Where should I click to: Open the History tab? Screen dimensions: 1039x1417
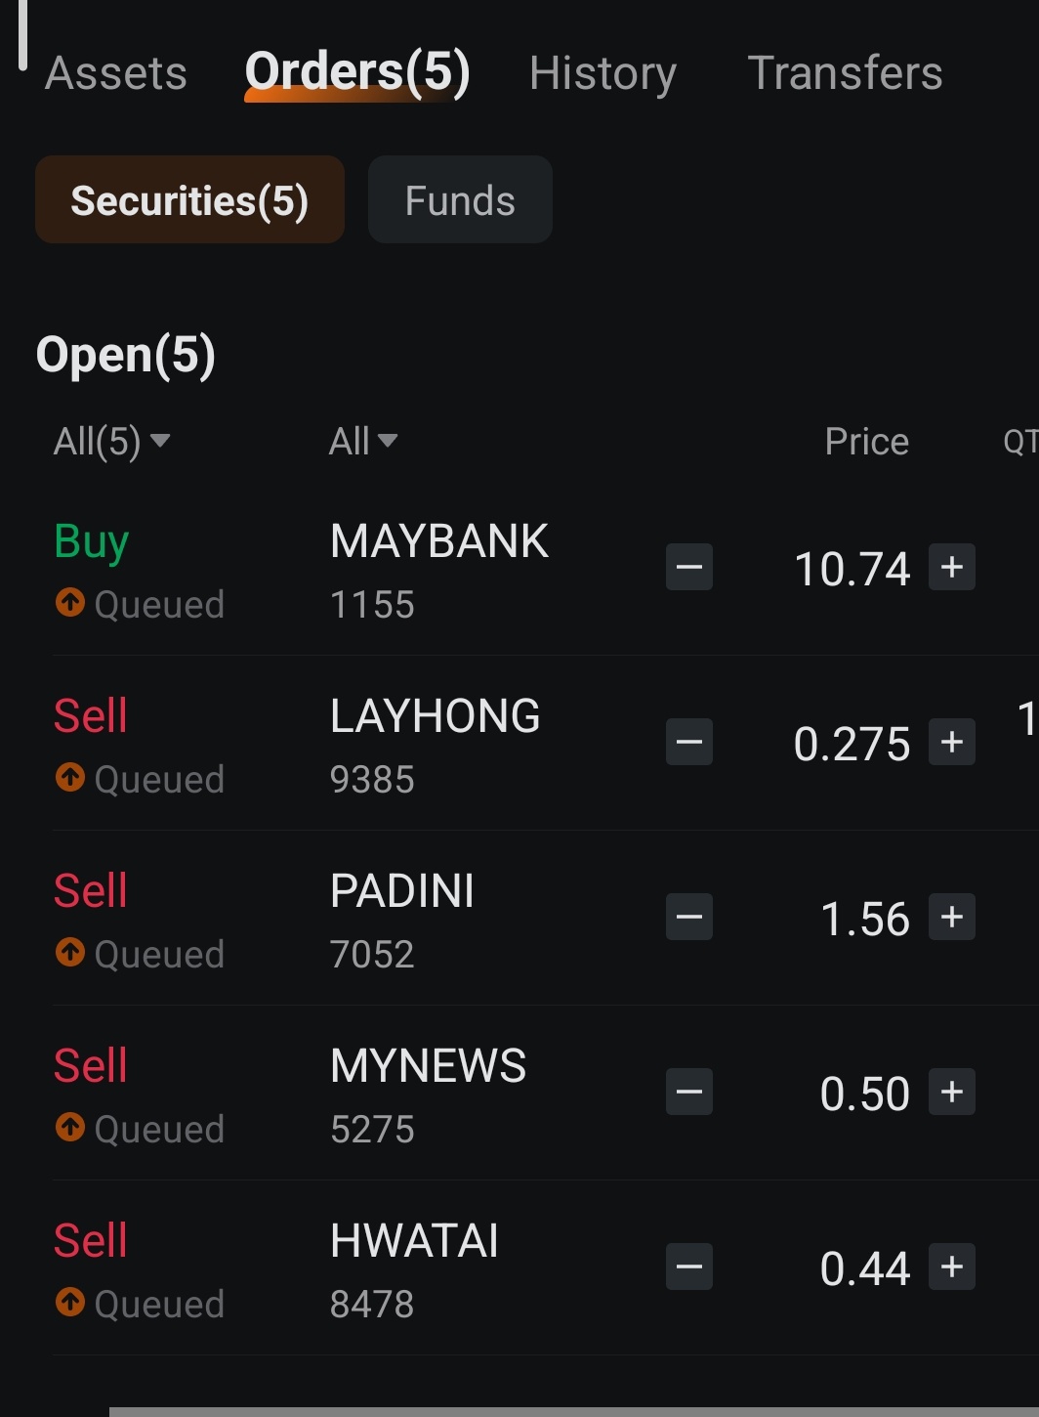tap(603, 73)
